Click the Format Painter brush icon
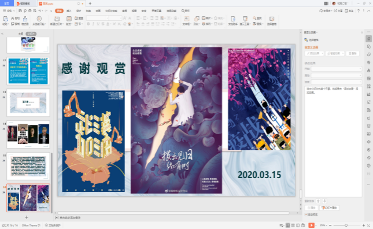Screen dimensions: 373x229 coord(25,19)
